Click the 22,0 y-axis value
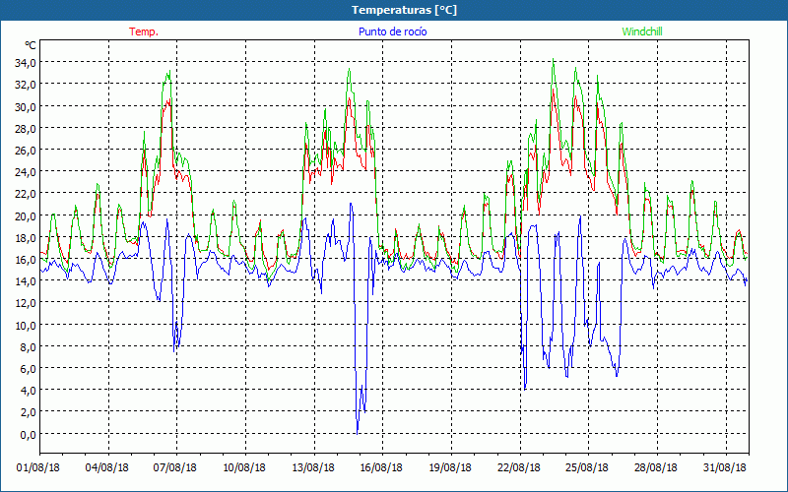Image resolution: width=788 pixels, height=492 pixels. pos(28,194)
